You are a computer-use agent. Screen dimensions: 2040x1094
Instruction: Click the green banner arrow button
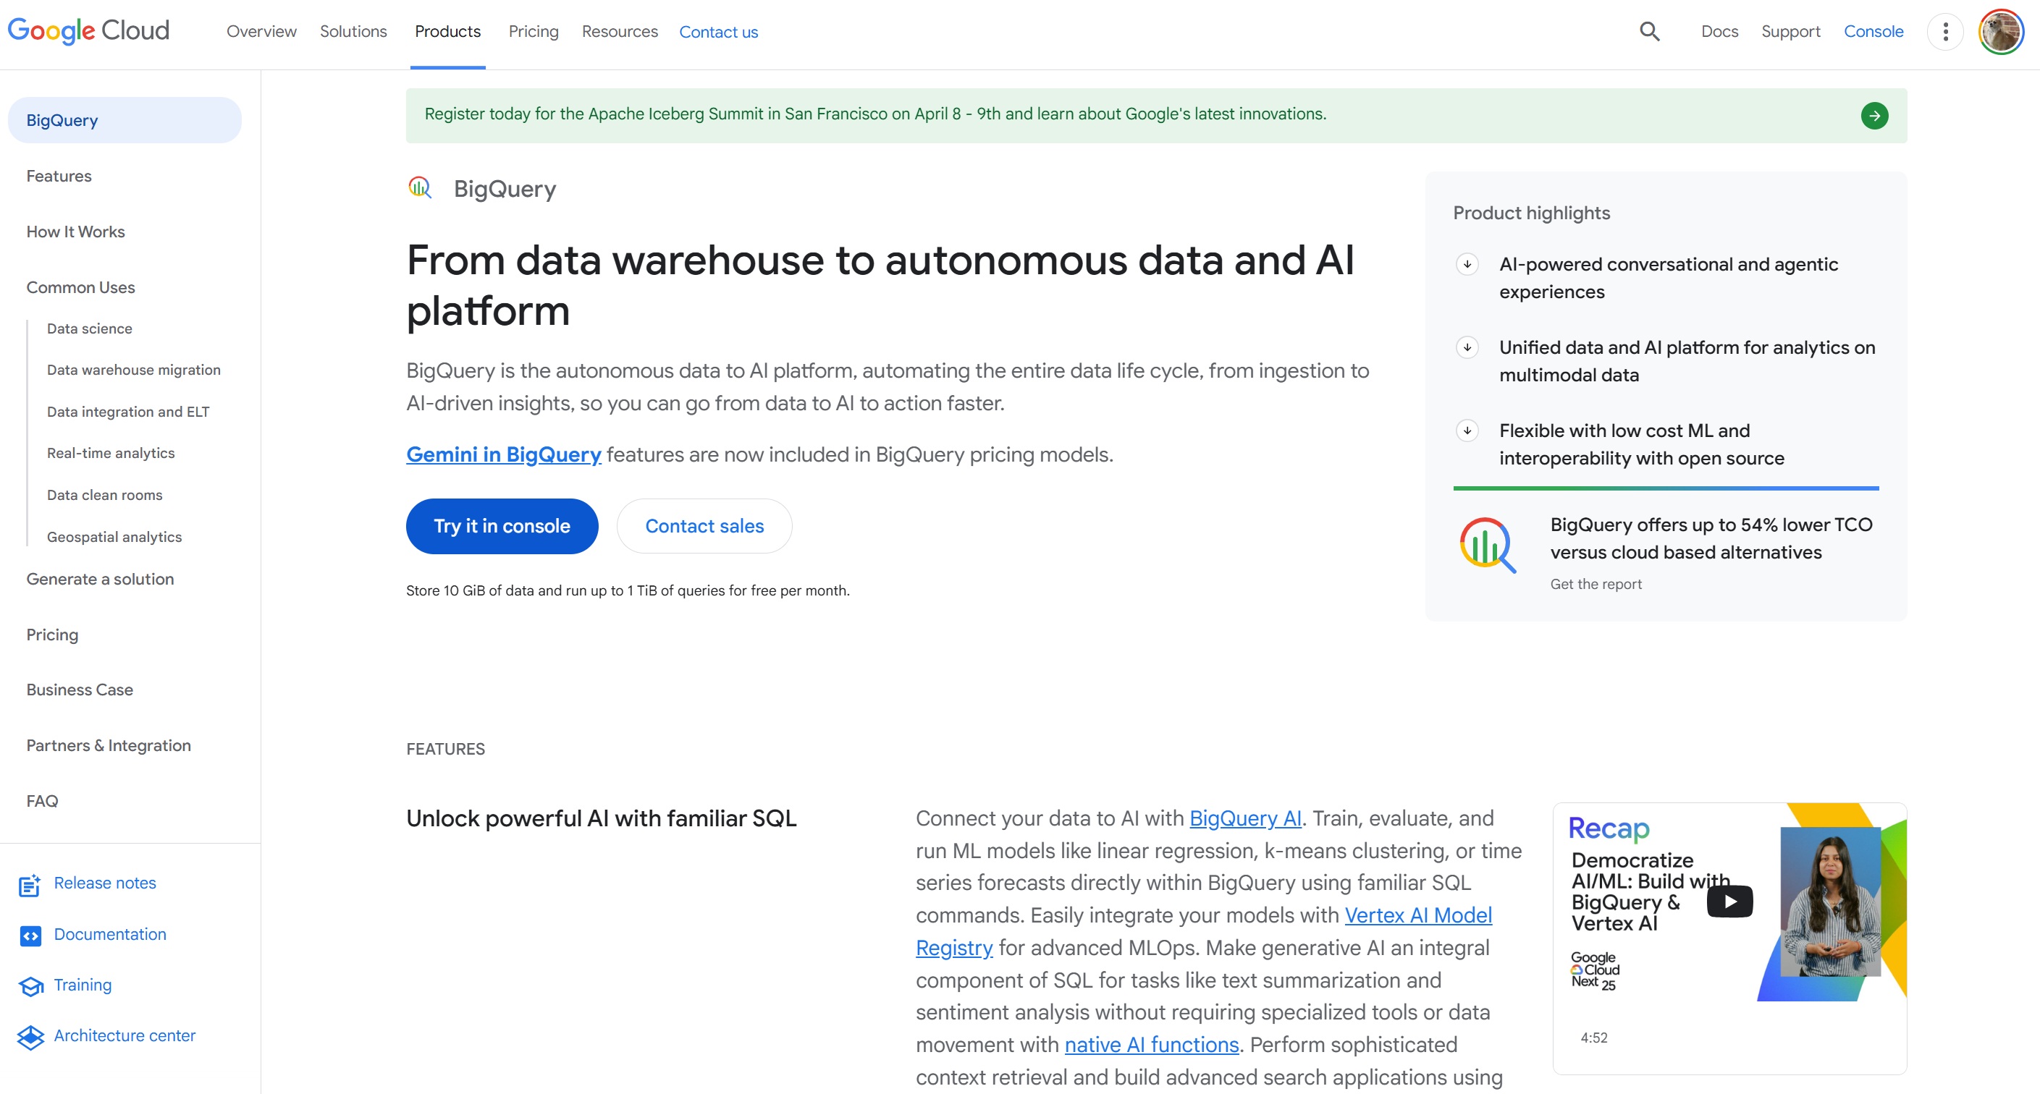[x=1874, y=116]
